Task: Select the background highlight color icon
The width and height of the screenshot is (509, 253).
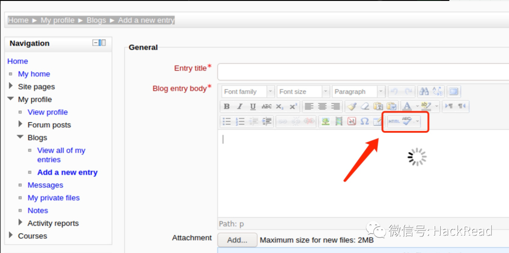Action: (x=426, y=106)
